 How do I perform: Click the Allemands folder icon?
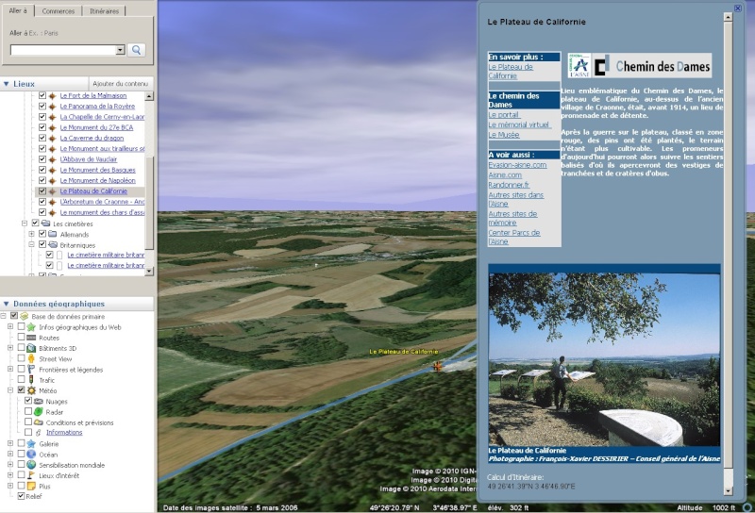click(x=53, y=235)
